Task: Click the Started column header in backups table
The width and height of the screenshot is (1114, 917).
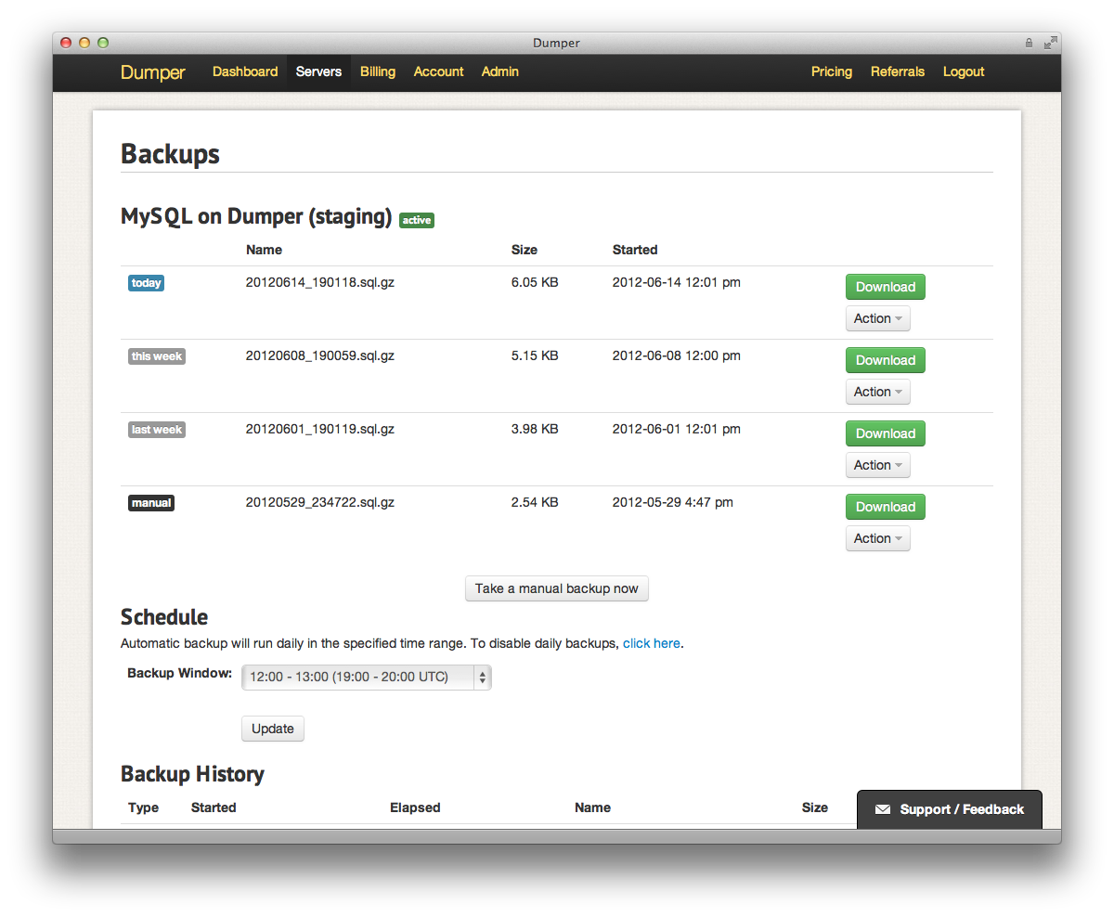Action: [635, 250]
